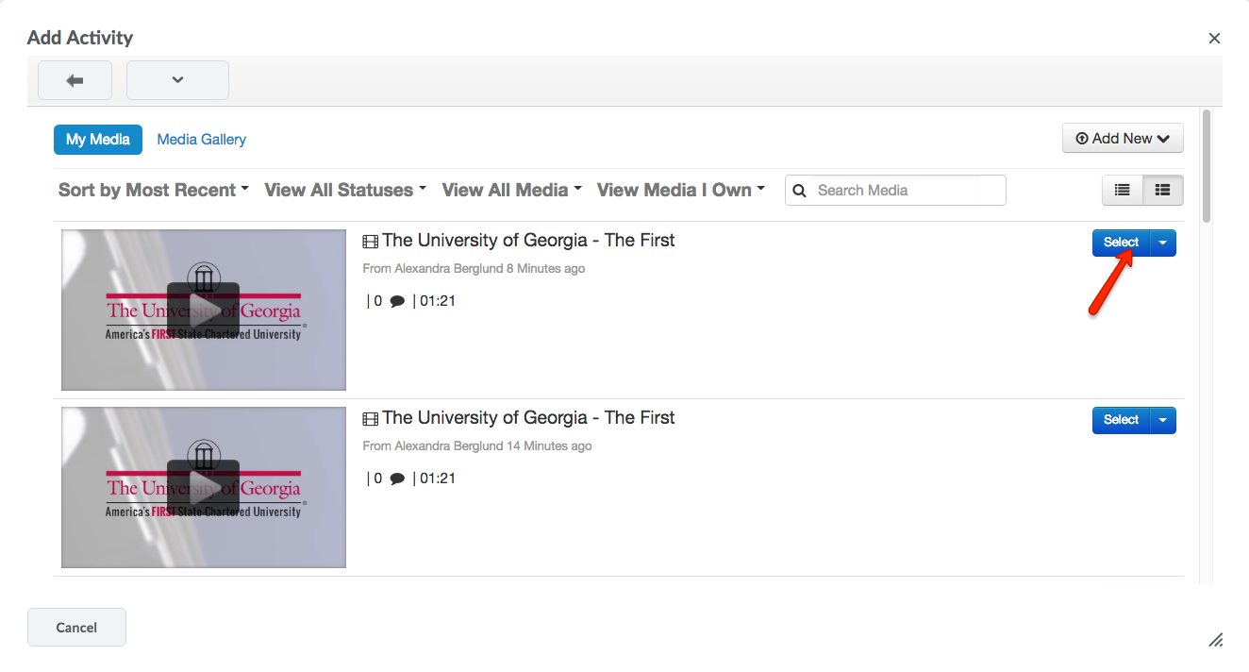Expand the View Media I Own filter

coord(680,190)
